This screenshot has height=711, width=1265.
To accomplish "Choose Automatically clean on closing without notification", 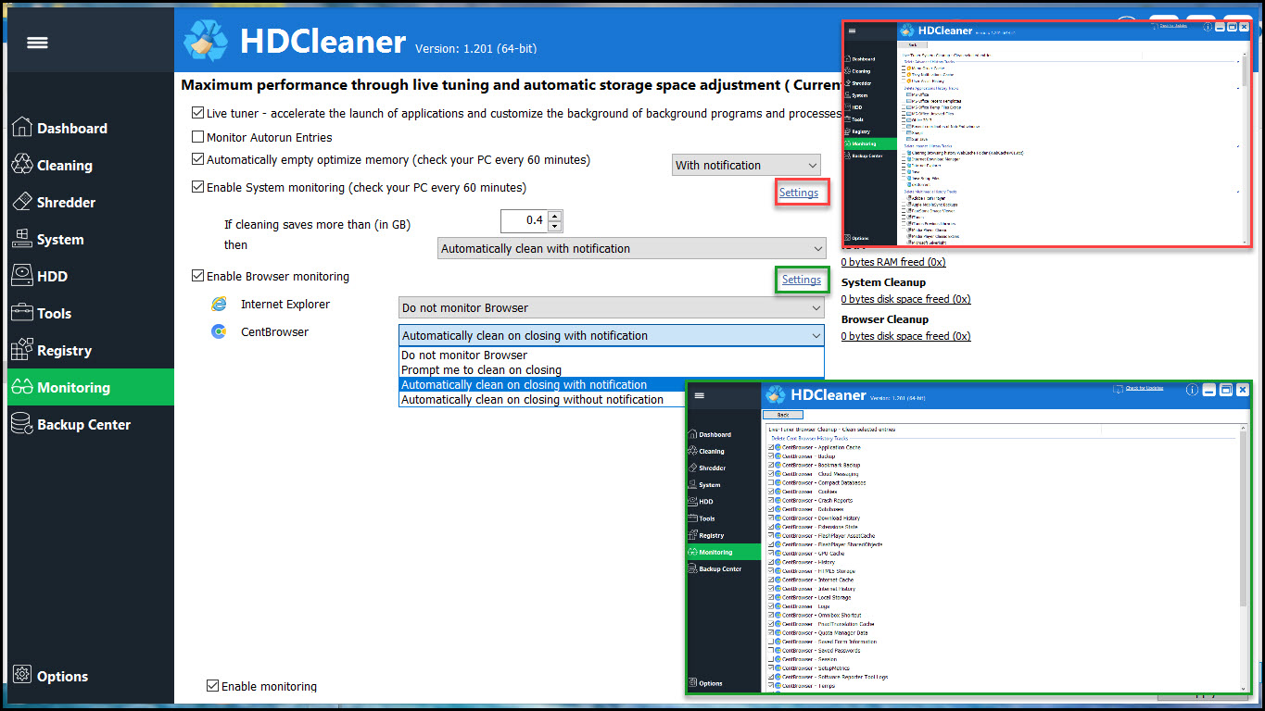I will (542, 399).
